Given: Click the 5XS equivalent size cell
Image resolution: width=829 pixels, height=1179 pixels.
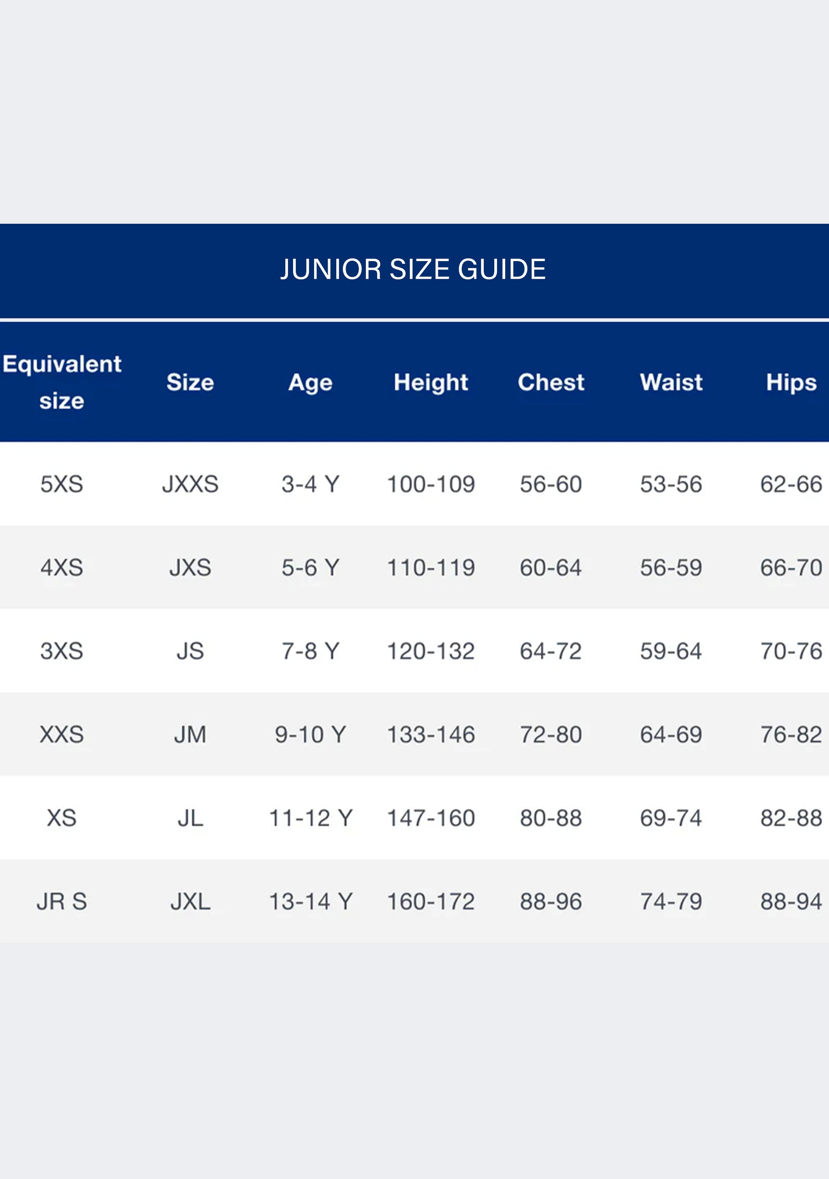Looking at the screenshot, I should pos(62,484).
